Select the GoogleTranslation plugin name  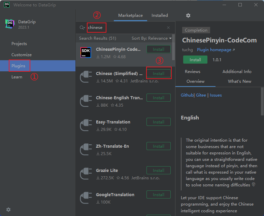115,195
